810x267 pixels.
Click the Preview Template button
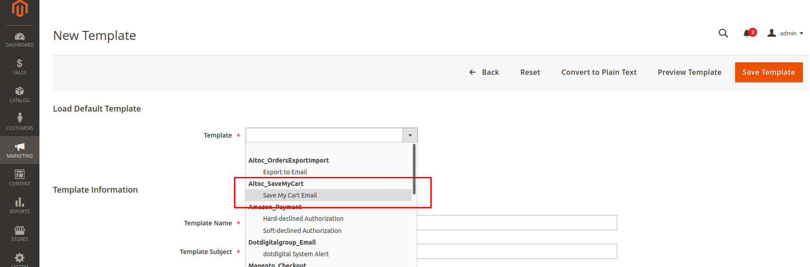coord(689,72)
